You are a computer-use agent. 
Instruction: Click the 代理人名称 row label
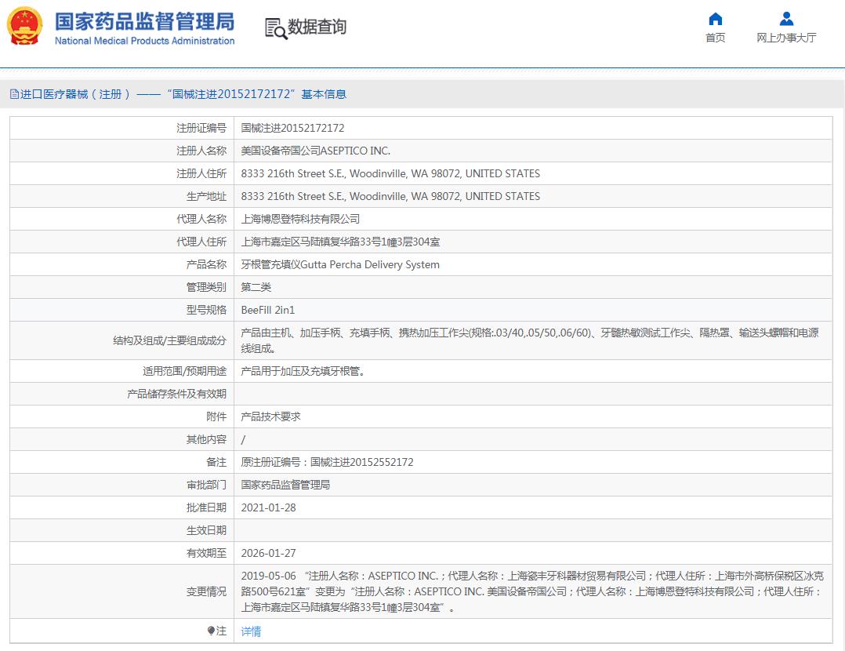tap(201, 219)
